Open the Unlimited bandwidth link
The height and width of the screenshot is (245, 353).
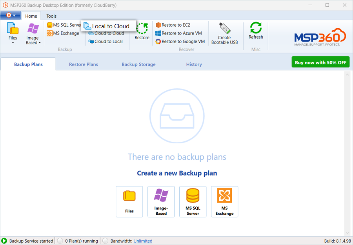143,241
